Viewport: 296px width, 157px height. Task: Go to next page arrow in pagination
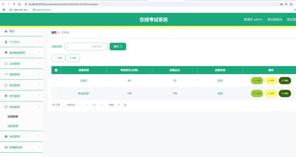pyautogui.click(x=102, y=105)
